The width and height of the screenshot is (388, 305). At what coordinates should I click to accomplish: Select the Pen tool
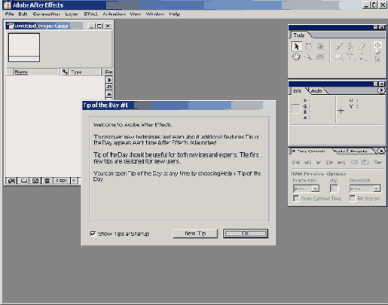362,57
